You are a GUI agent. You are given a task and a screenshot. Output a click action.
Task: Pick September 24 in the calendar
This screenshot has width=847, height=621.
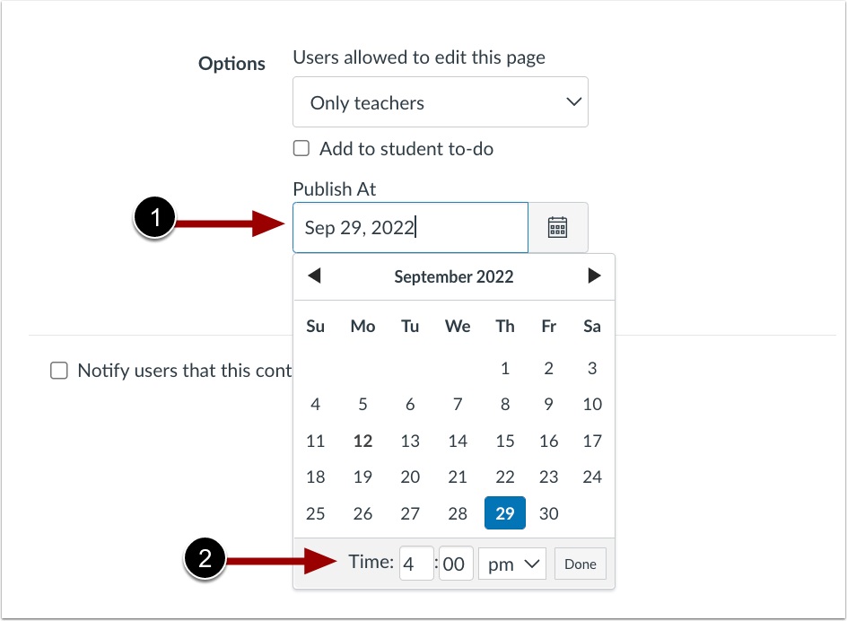tap(592, 477)
